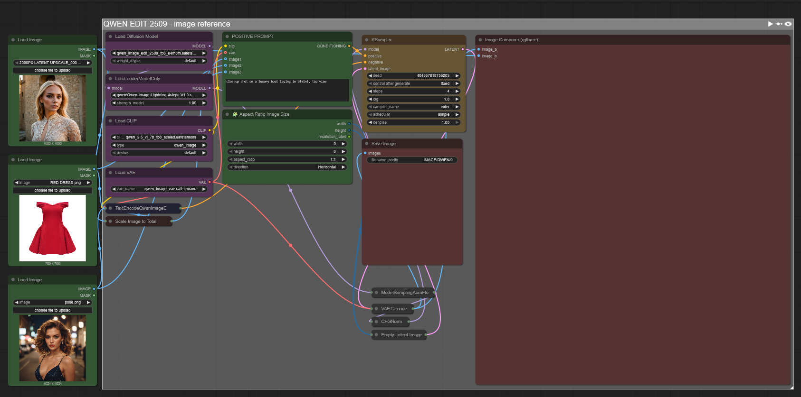Screen dimensions: 801x397
Task: Collapse the Save Image node via its dot
Action: tap(367, 144)
